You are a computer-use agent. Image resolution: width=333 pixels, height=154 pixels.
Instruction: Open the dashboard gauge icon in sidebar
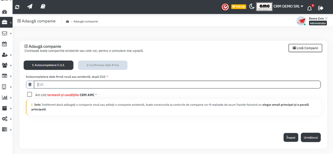coord(4,12)
